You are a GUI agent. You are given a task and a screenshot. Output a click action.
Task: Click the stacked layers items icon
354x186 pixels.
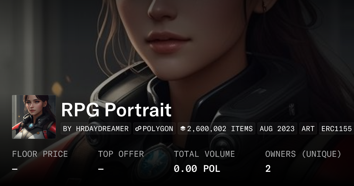click(x=183, y=129)
